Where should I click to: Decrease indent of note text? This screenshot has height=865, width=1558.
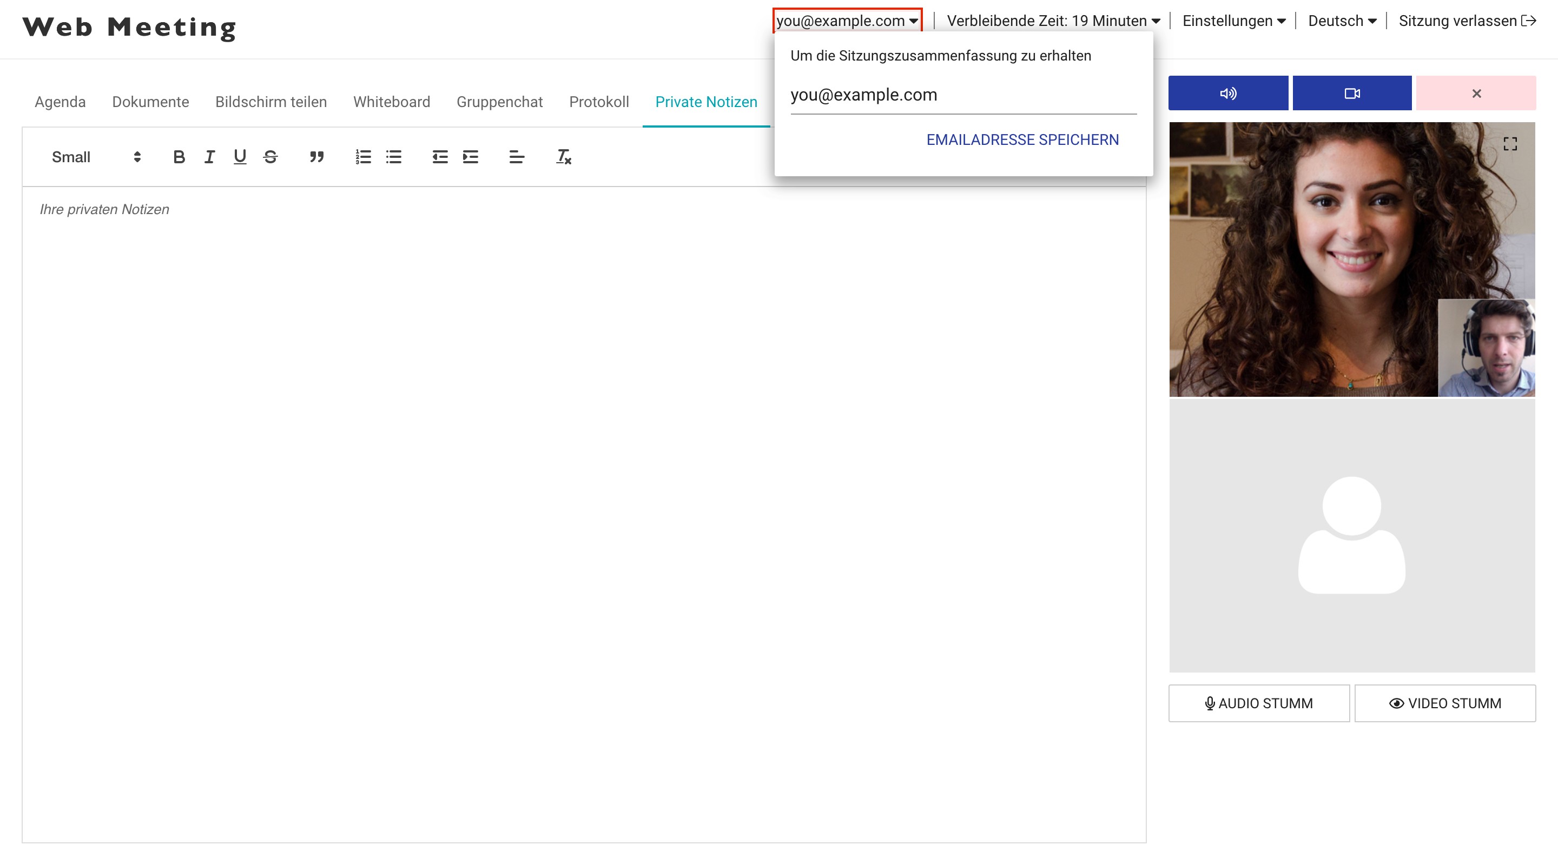point(440,157)
